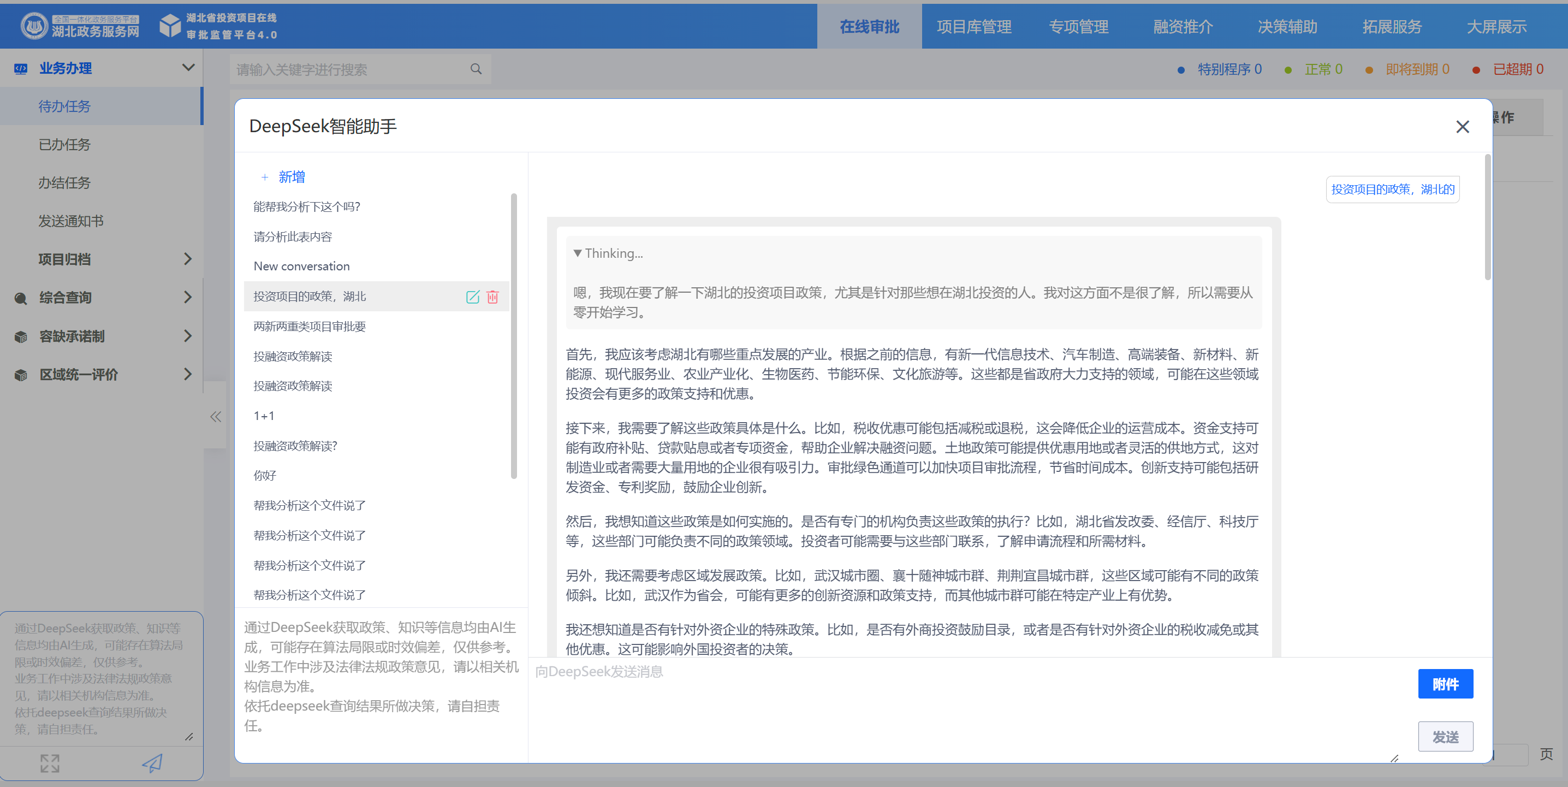Click 新增 to start a new conversation

click(x=292, y=177)
